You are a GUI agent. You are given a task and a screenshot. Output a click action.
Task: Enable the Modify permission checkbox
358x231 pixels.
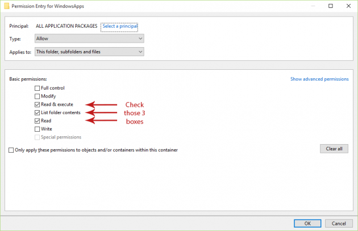coord(37,96)
